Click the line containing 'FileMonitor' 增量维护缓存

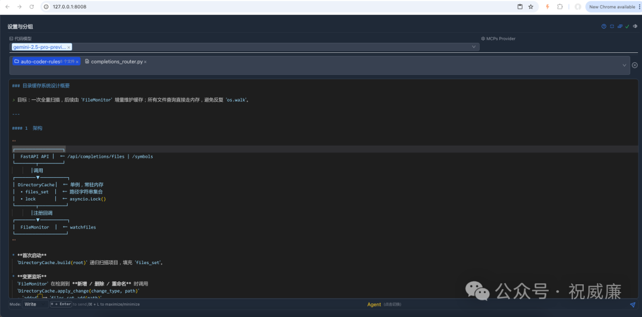(131, 100)
